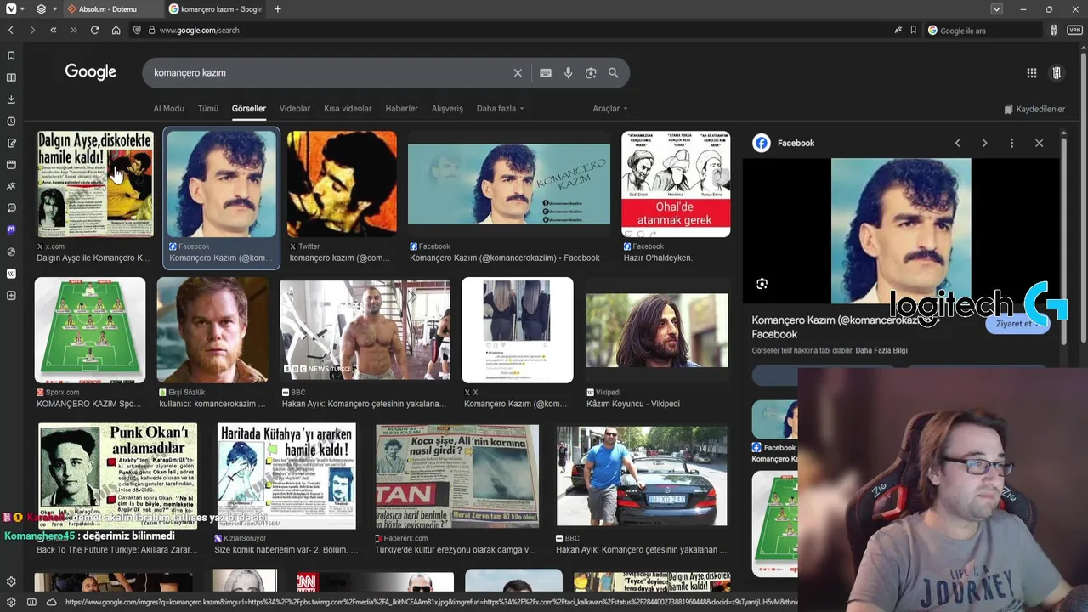This screenshot has height=612, width=1088.
Task: Switch to Videolar results tab
Action: point(295,109)
